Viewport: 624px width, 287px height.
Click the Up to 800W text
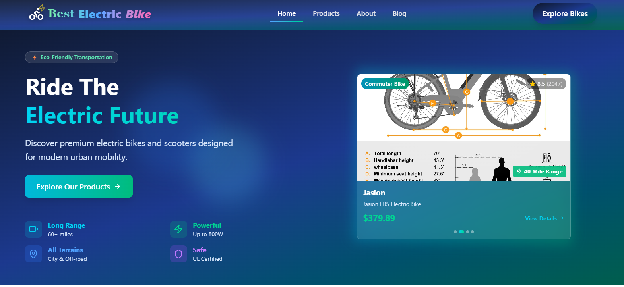[x=208, y=234]
